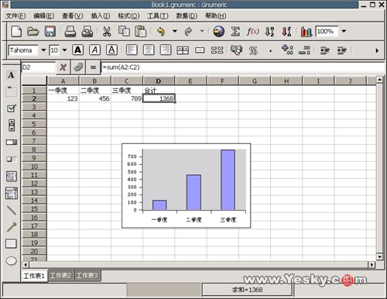Open the function wizard f(x) icon
387x299 pixels.
[x=252, y=31]
